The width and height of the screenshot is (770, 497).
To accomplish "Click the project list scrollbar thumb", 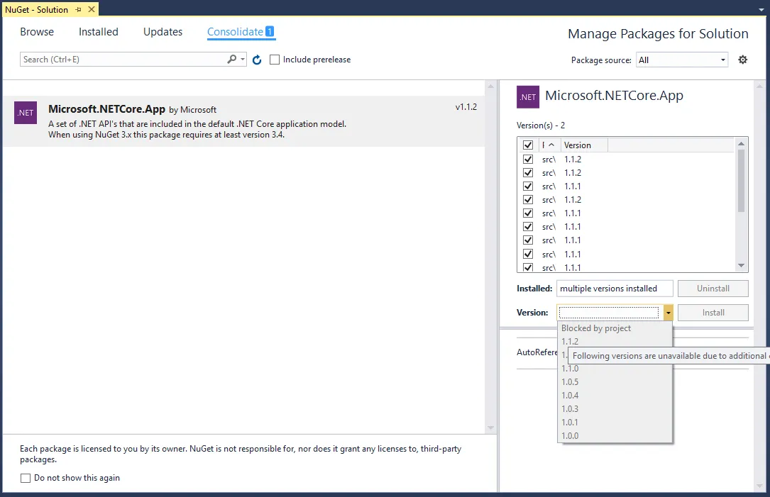I will [741, 181].
